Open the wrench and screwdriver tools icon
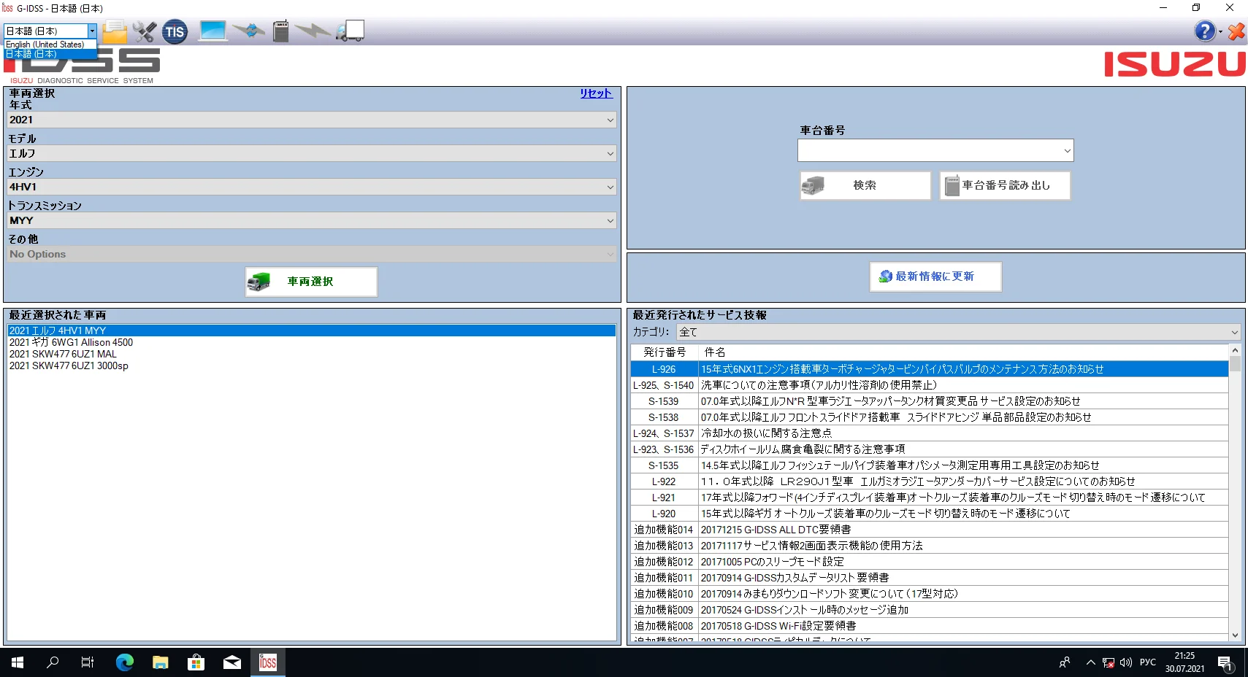This screenshot has height=677, width=1248. pyautogui.click(x=145, y=31)
